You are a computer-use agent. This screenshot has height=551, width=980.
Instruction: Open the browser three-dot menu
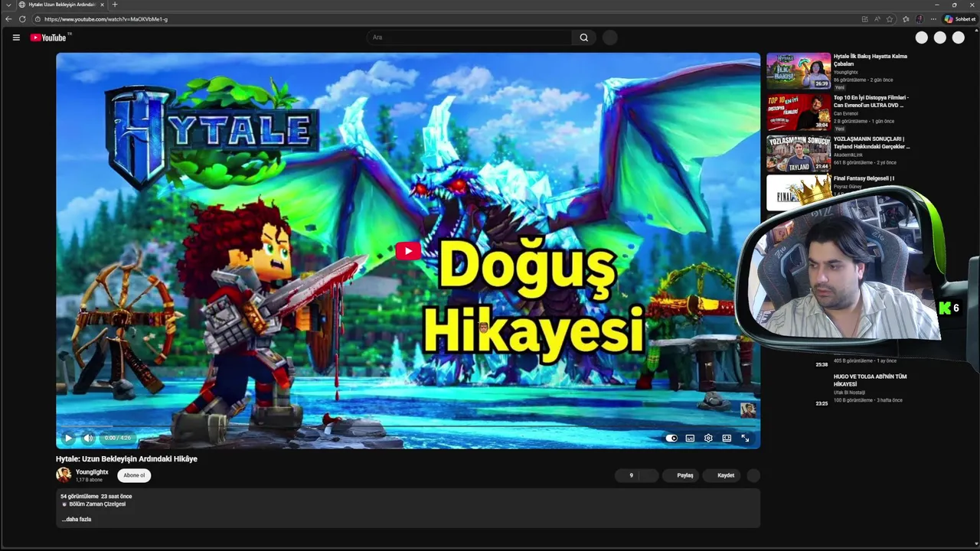pos(933,19)
